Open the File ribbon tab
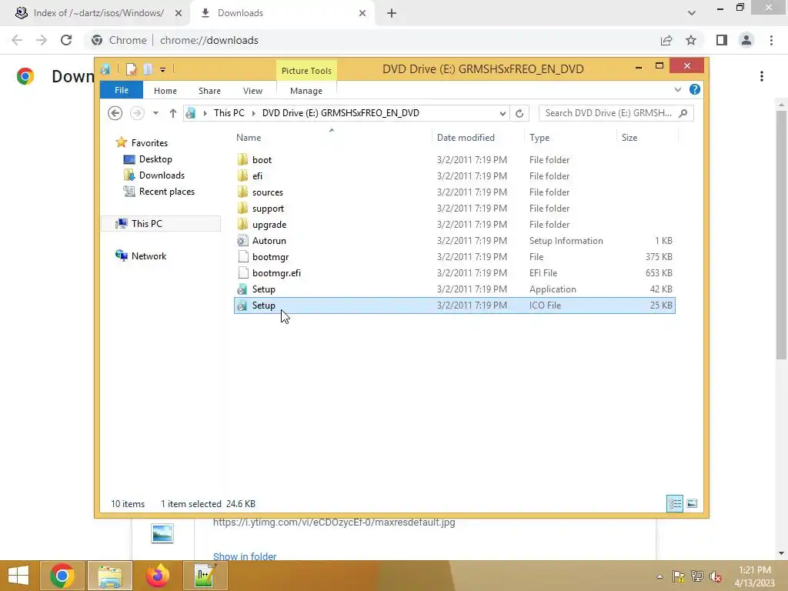This screenshot has width=788, height=591. click(122, 90)
